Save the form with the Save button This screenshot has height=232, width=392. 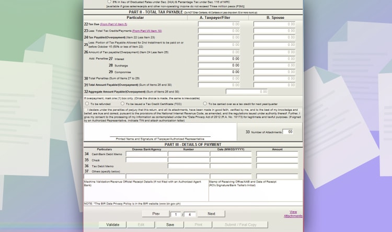170,225
